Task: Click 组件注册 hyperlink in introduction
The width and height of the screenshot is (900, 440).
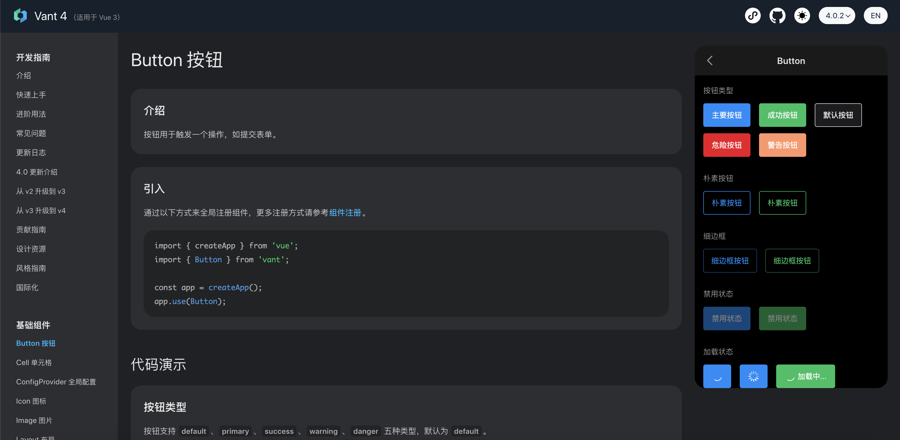Action: pos(345,213)
